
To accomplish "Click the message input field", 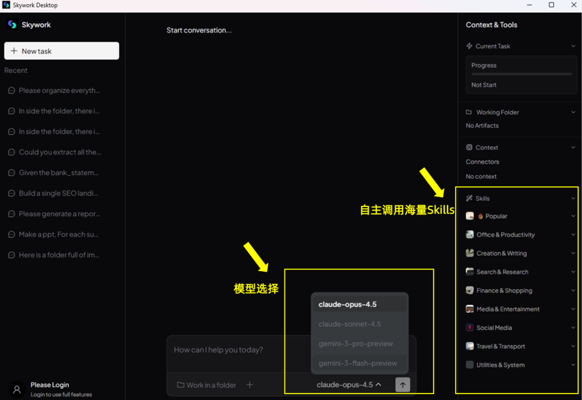I will click(218, 351).
